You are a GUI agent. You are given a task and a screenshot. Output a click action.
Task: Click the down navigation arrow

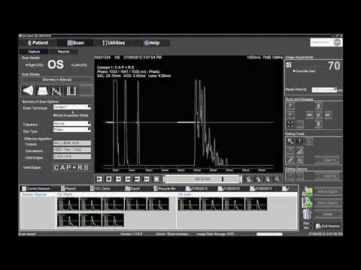(x=318, y=124)
